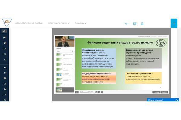Open the users group icon in sidebar
The image size is (181, 120).
5,43
